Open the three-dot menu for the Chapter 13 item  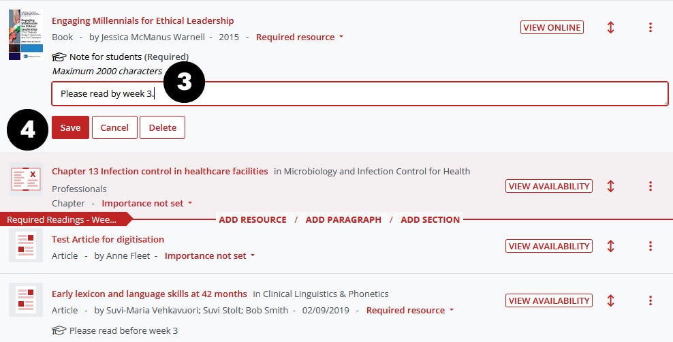(651, 186)
